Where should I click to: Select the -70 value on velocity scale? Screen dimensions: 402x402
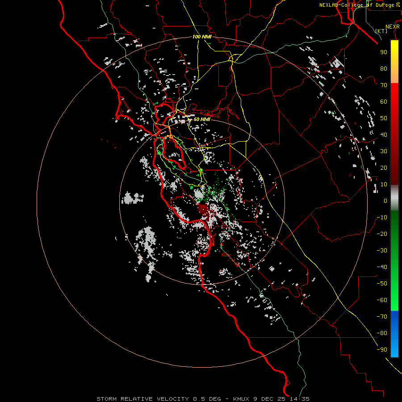382,317
